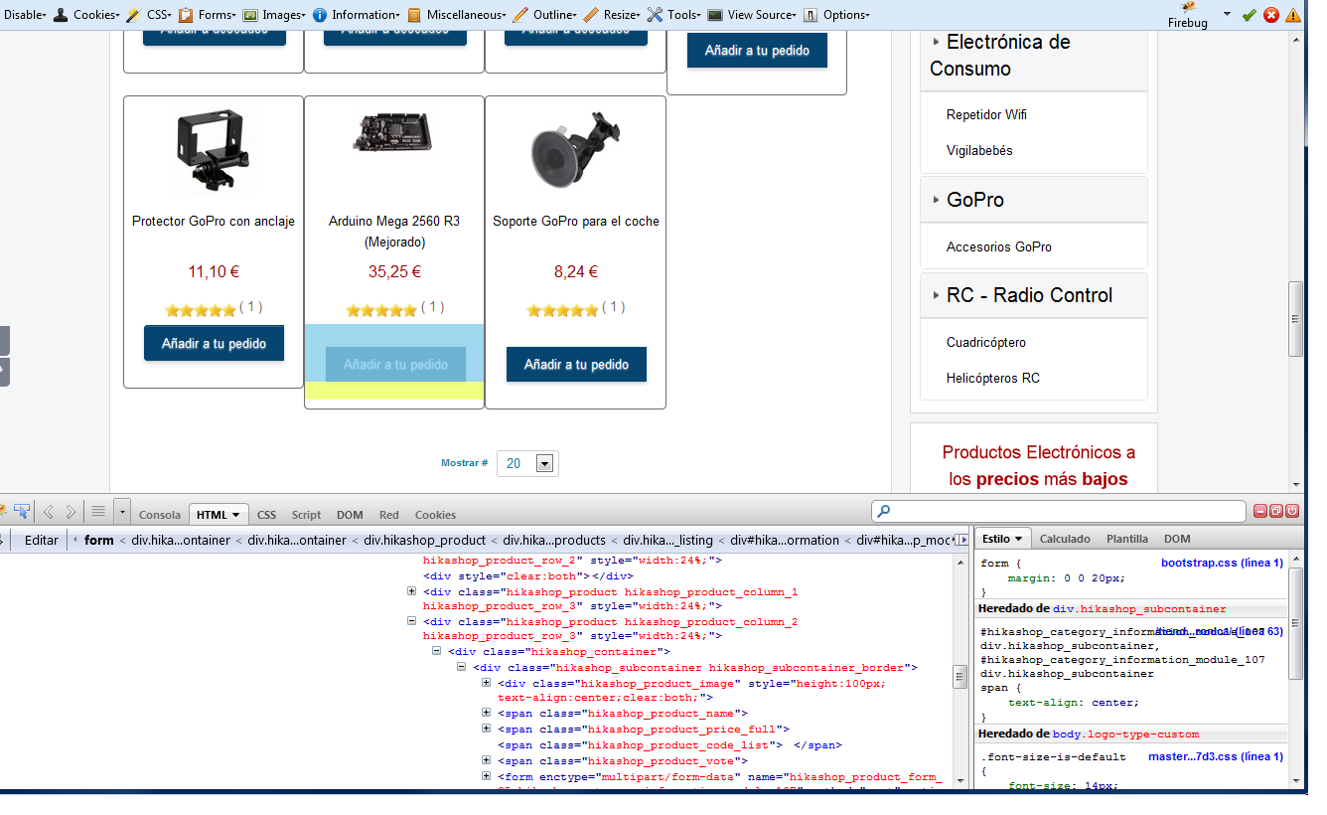Click the green checkmark validation icon
The height and width of the screenshot is (815, 1327).
(1250, 15)
